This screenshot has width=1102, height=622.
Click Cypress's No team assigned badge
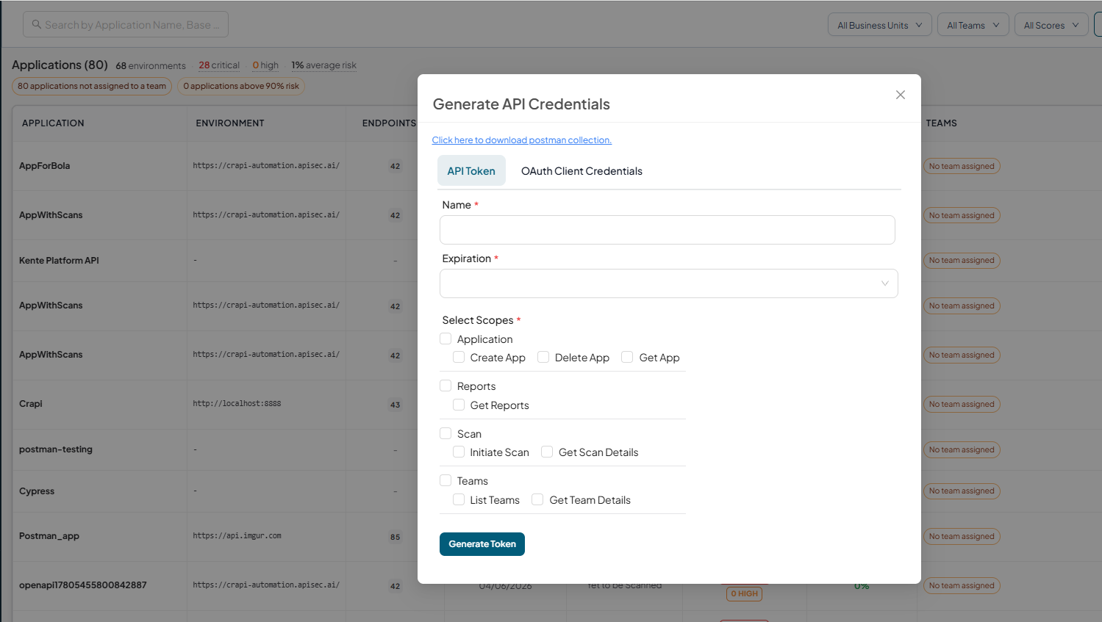(x=962, y=491)
